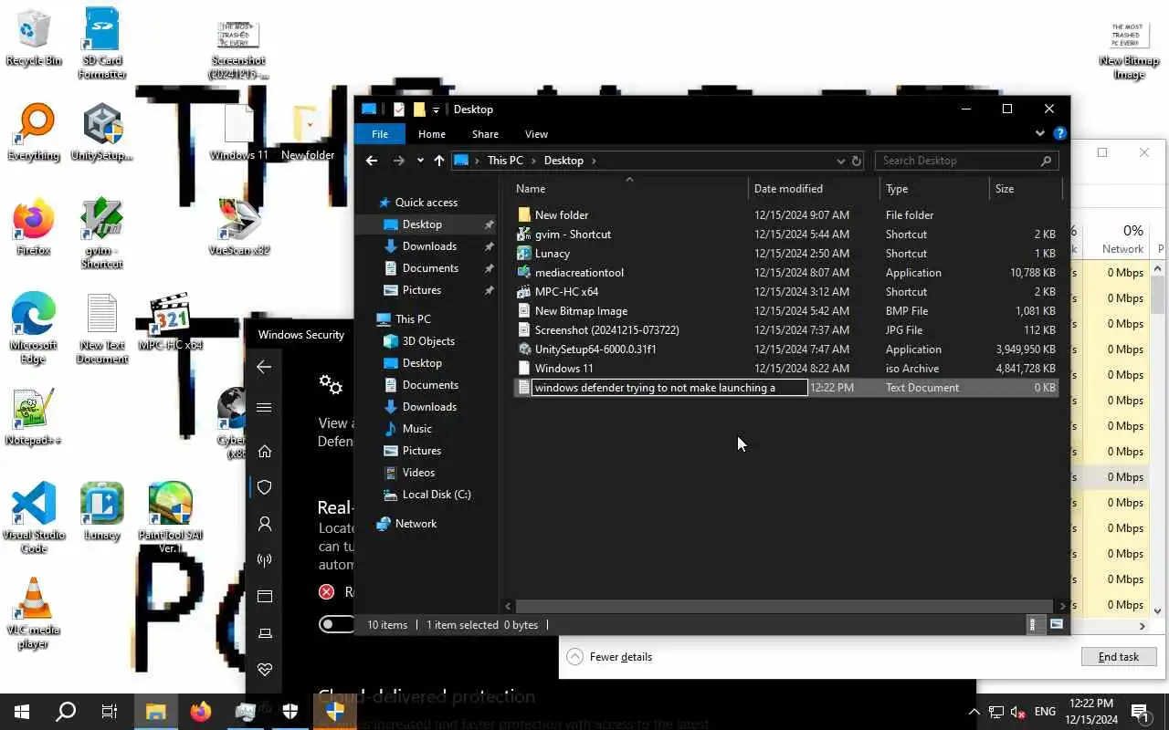Launch Firefox from the desktop

(33, 227)
